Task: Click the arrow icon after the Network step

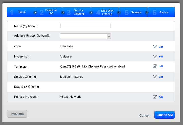Action: click(147, 12)
